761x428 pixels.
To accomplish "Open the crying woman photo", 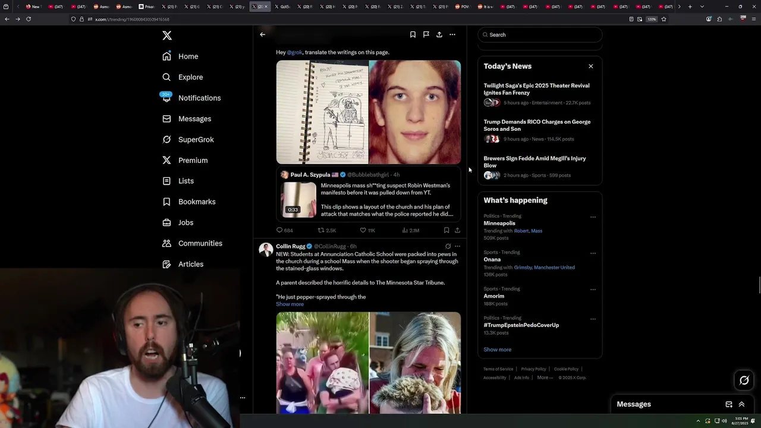I will 415,363.
